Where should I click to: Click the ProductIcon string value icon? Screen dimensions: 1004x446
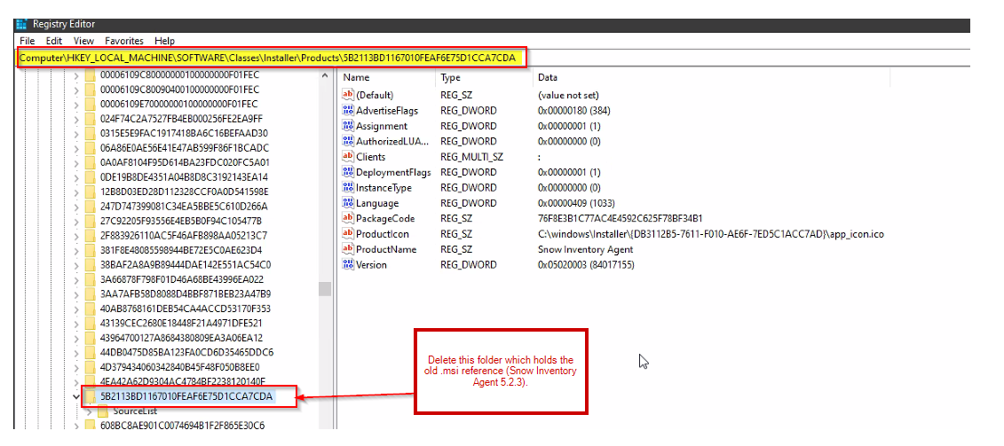pos(348,233)
